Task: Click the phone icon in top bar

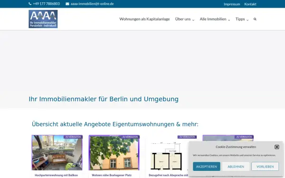Action: pyautogui.click(x=30, y=4)
